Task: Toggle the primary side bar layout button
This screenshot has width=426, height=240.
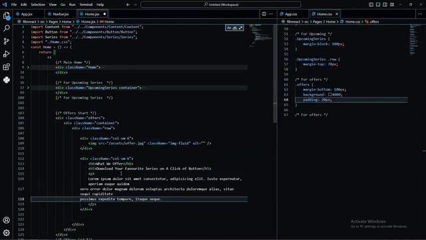Action: pos(371,5)
